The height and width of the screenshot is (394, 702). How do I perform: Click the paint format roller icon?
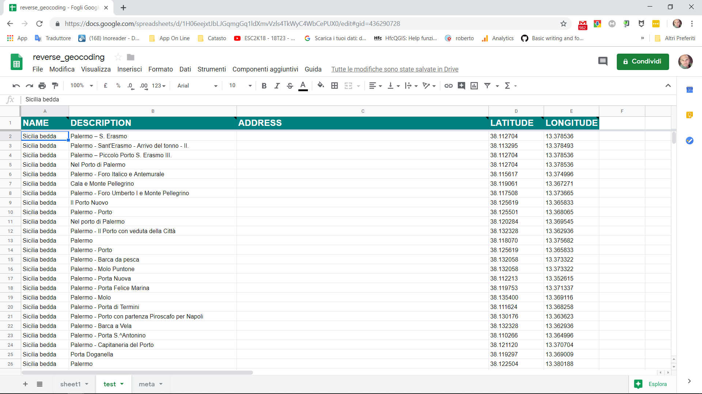(x=55, y=86)
